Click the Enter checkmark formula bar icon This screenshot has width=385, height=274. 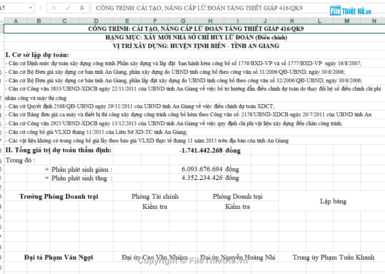click(68, 8)
